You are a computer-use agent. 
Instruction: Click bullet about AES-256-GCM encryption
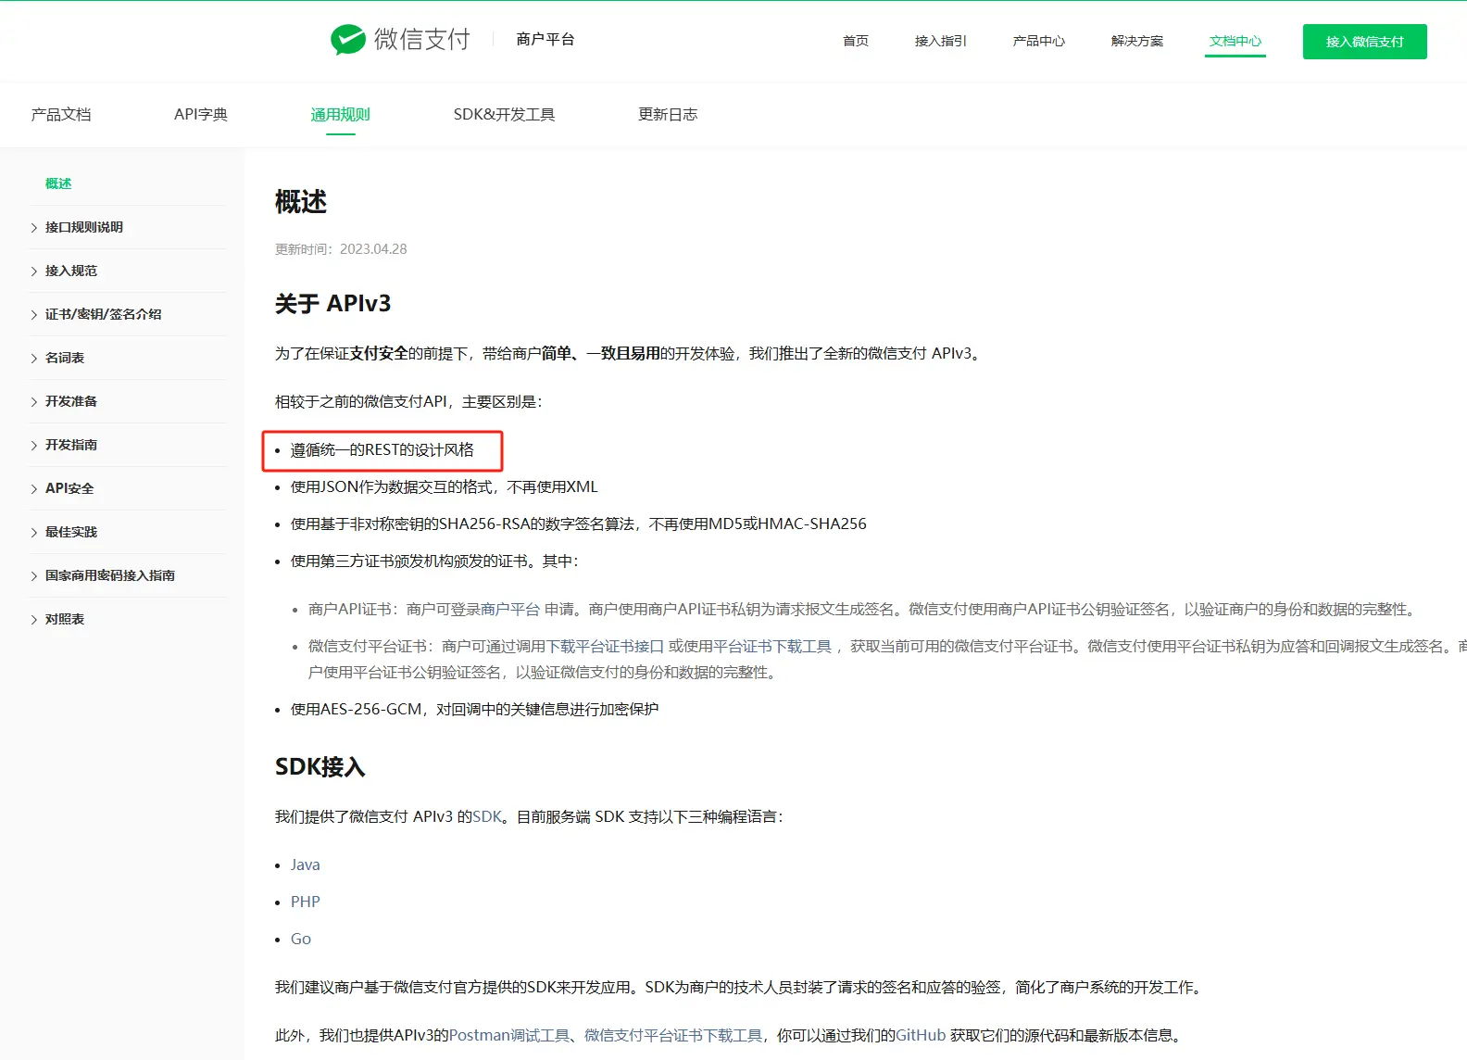tap(474, 709)
